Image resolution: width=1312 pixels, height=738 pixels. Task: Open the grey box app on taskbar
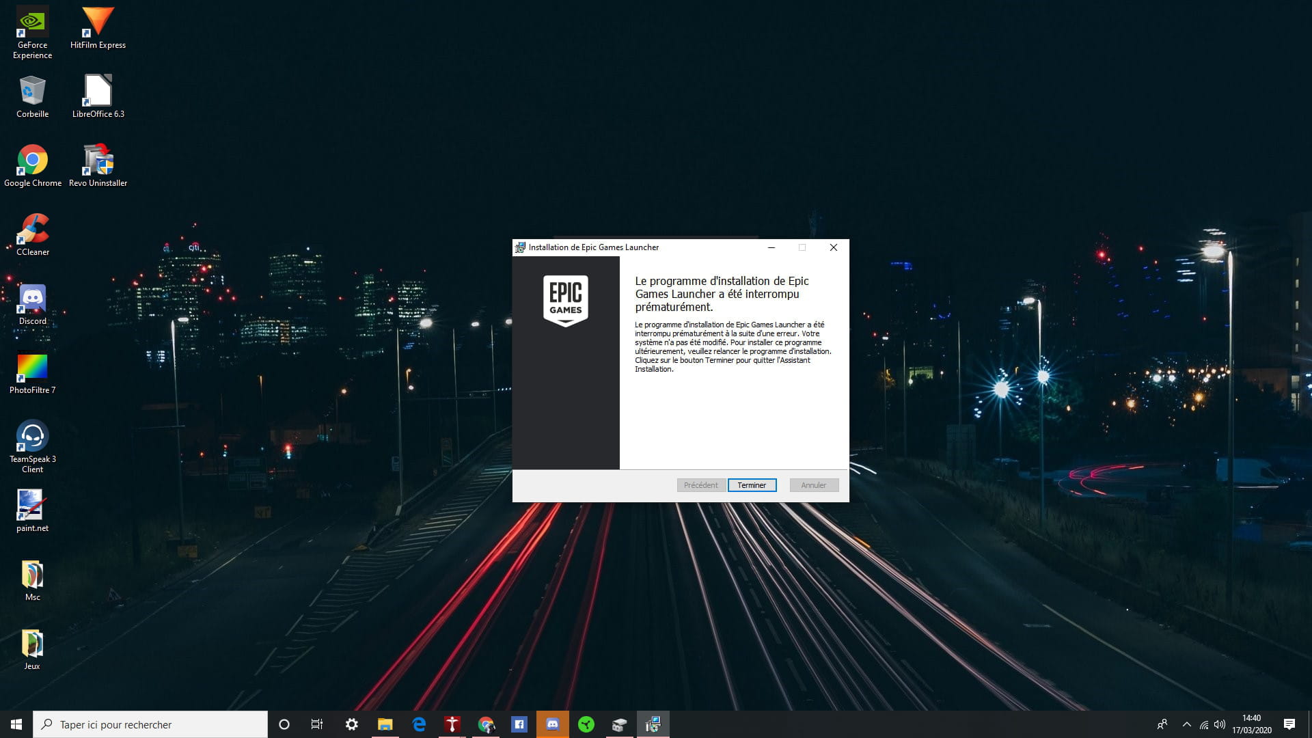click(x=620, y=724)
